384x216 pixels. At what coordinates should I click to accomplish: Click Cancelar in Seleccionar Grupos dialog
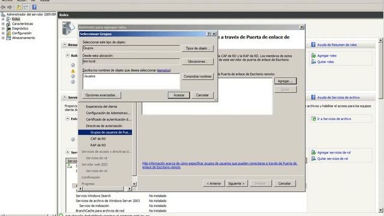(x=202, y=95)
